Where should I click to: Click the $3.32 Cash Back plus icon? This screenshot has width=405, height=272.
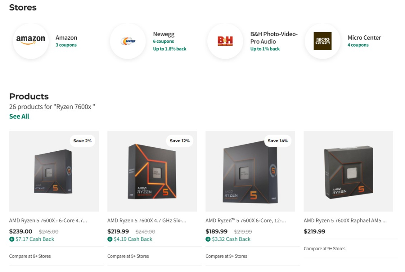(209, 239)
